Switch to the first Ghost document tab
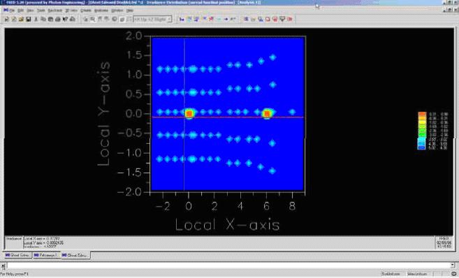The image size is (459, 278). point(17,255)
